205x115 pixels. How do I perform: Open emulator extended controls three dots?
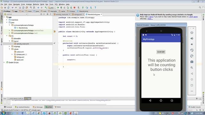[x=192, y=91]
